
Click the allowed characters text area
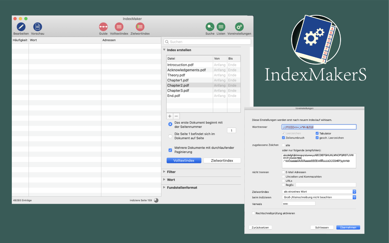click(x=319, y=161)
